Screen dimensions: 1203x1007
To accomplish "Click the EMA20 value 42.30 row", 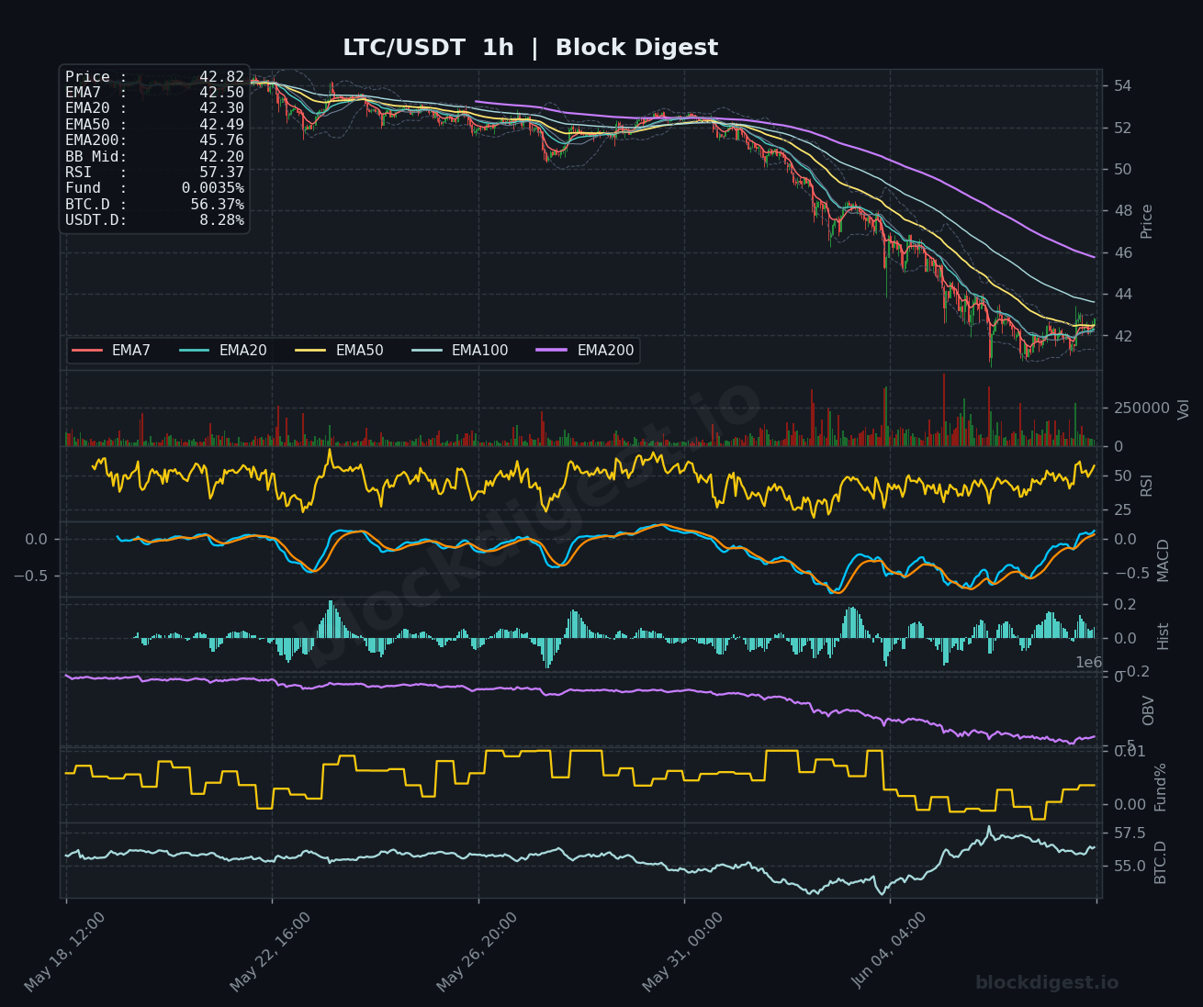I will [154, 108].
